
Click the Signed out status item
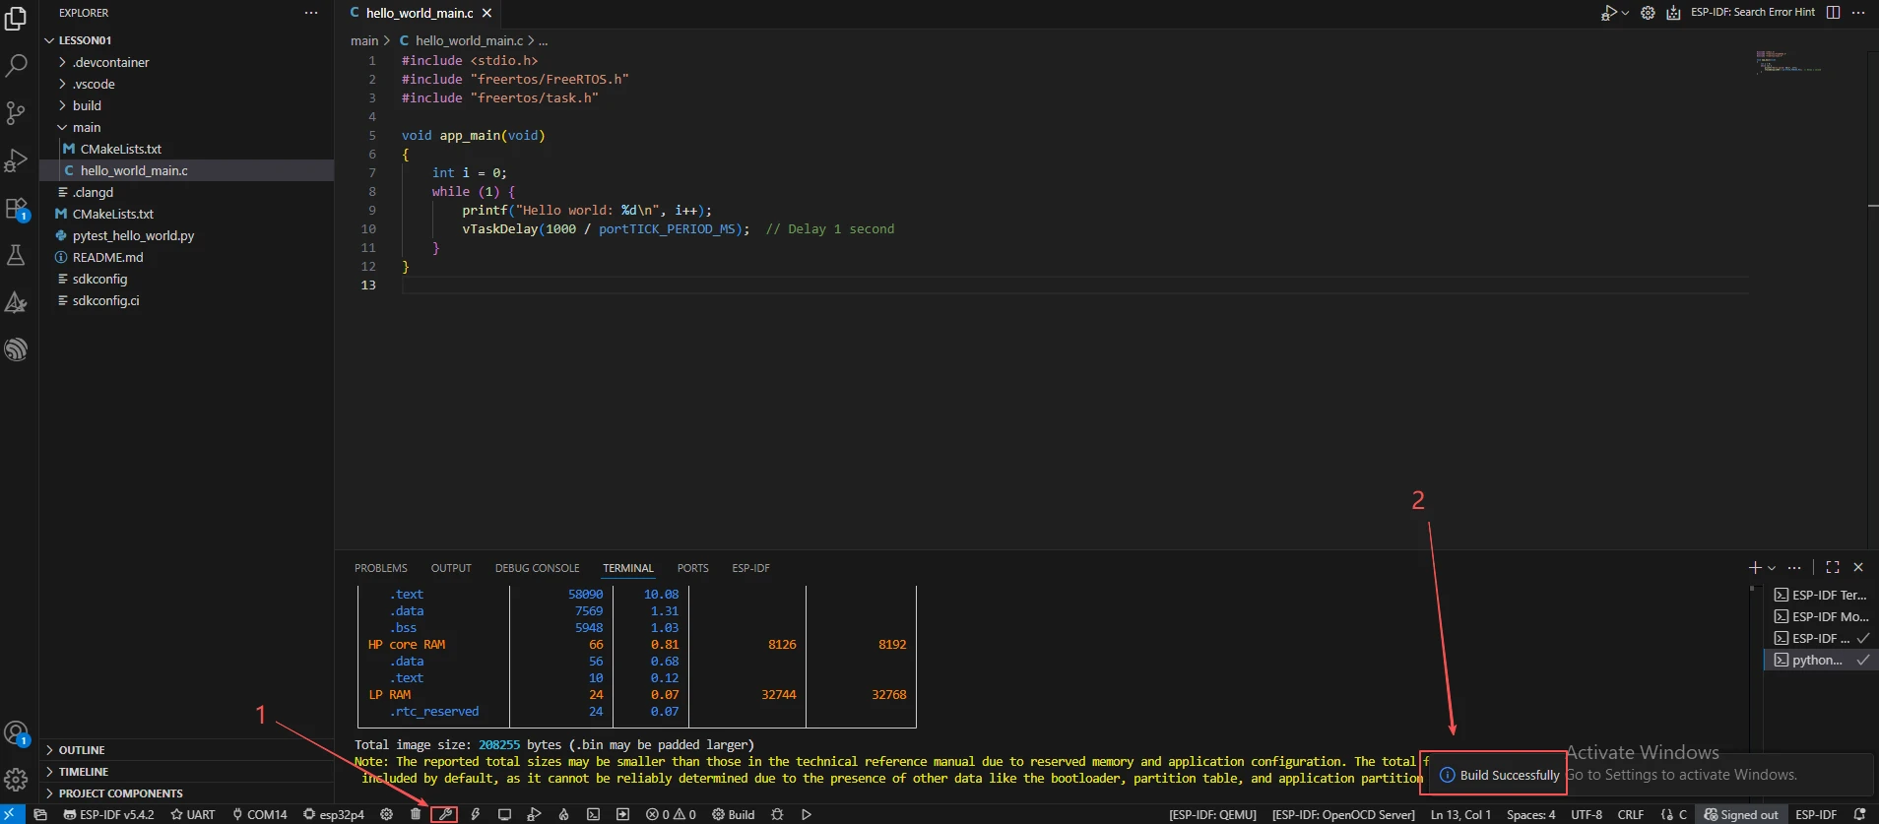coord(1741,814)
